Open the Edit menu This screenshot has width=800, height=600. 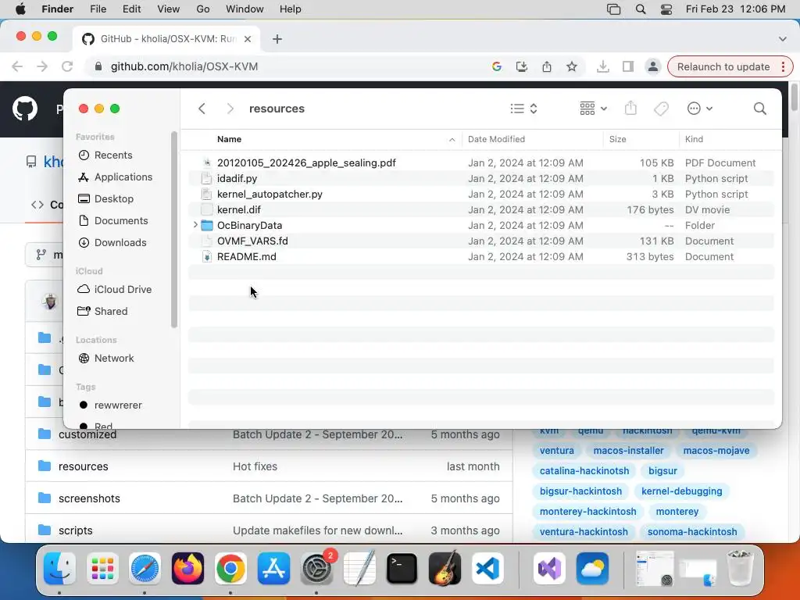pyautogui.click(x=131, y=9)
